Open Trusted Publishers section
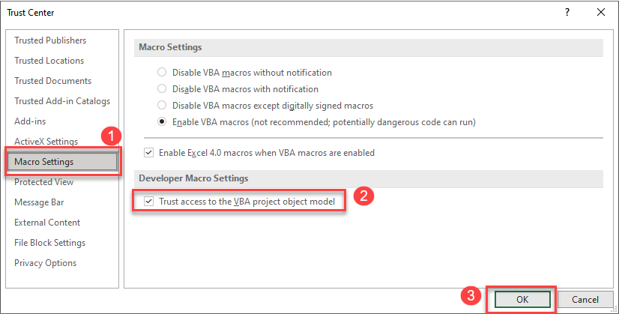Viewport: 619px width, 314px height. click(50, 40)
